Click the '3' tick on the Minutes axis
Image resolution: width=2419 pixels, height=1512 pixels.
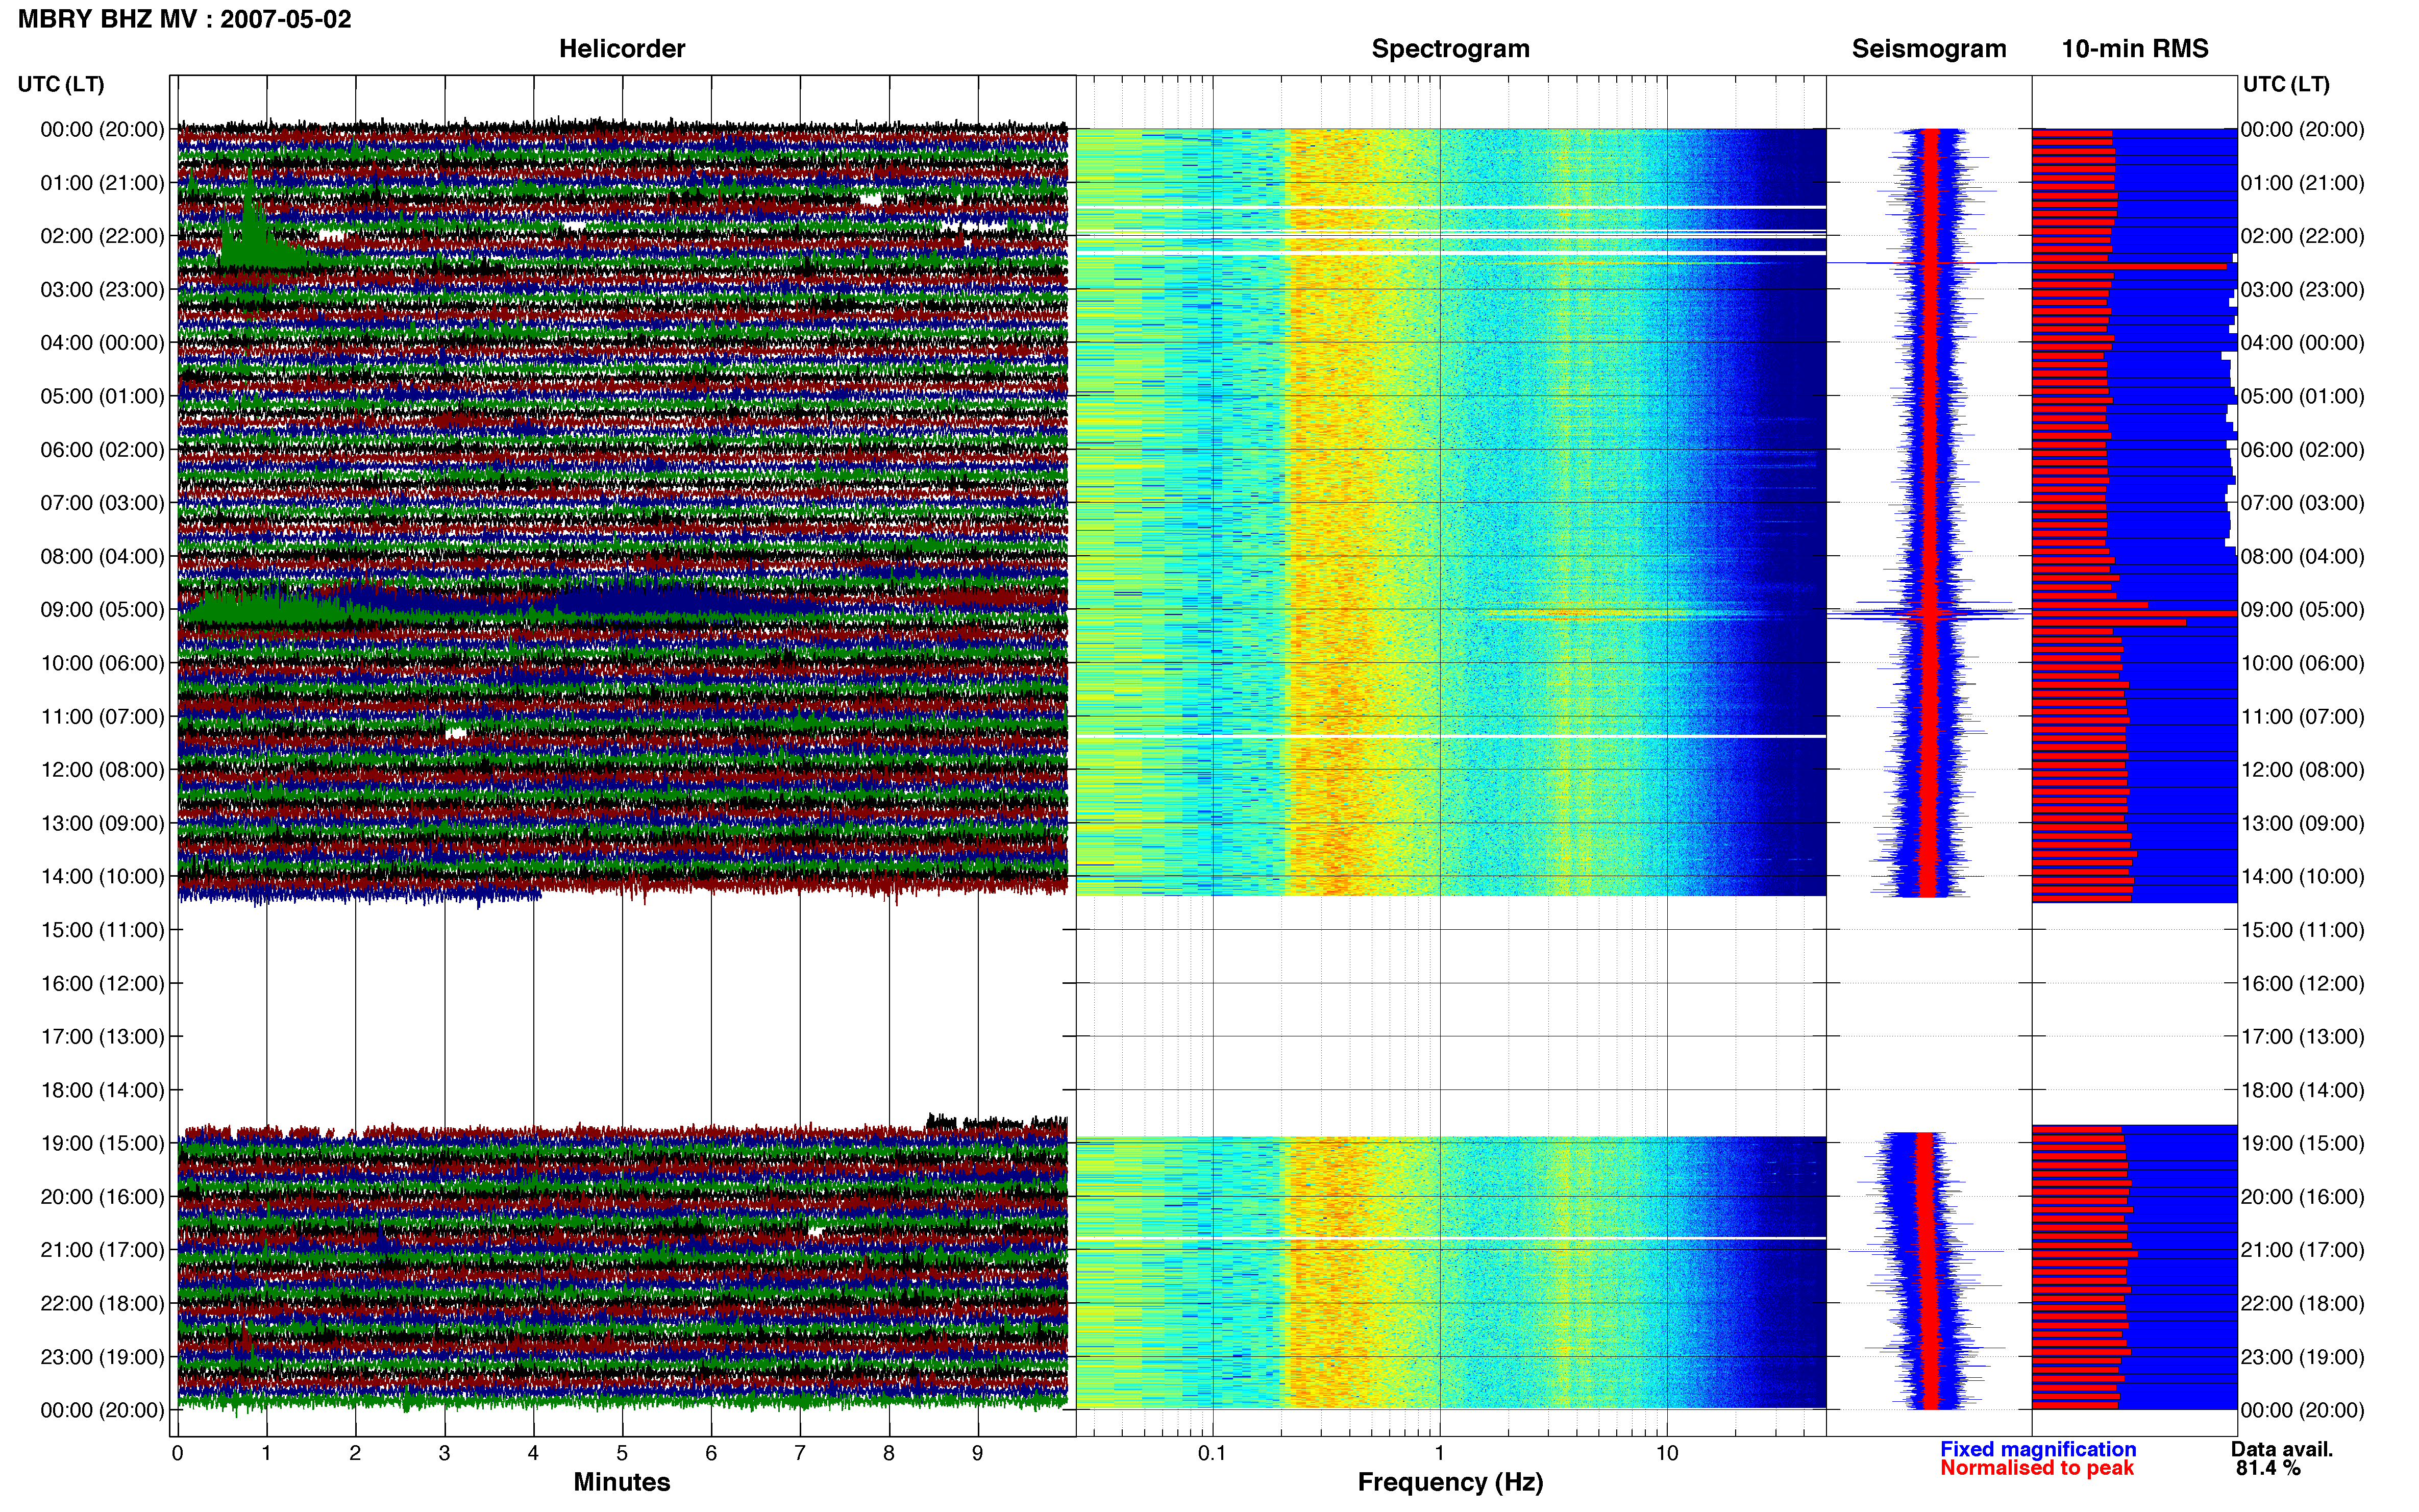click(444, 1454)
